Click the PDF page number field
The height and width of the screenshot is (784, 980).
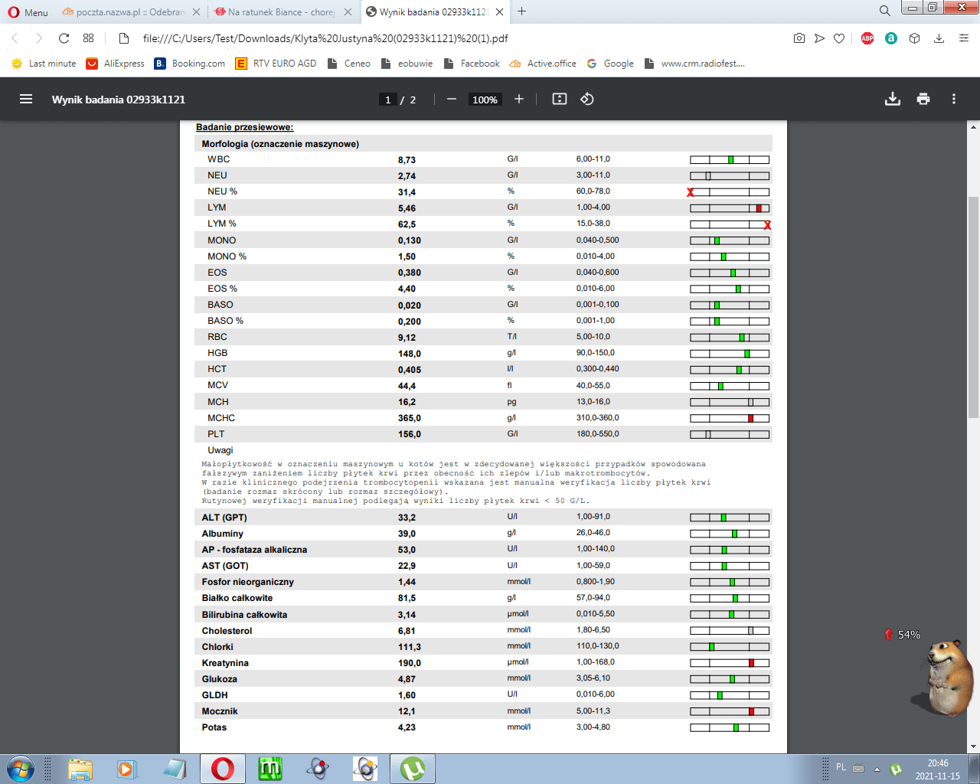[388, 100]
